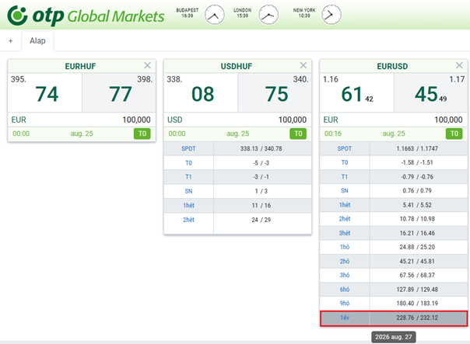Select 3hó row in EURUSD table
Image resolution: width=470 pixels, height=344 pixels.
click(394, 275)
